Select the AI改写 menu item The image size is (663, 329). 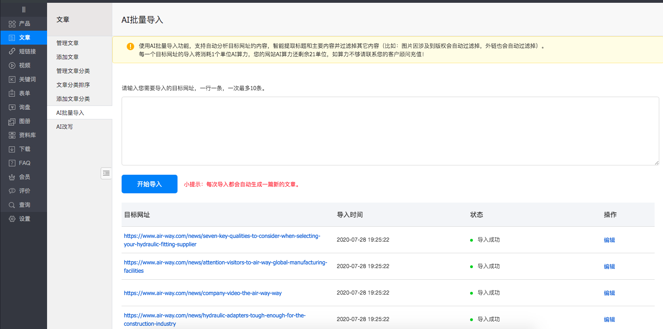65,126
